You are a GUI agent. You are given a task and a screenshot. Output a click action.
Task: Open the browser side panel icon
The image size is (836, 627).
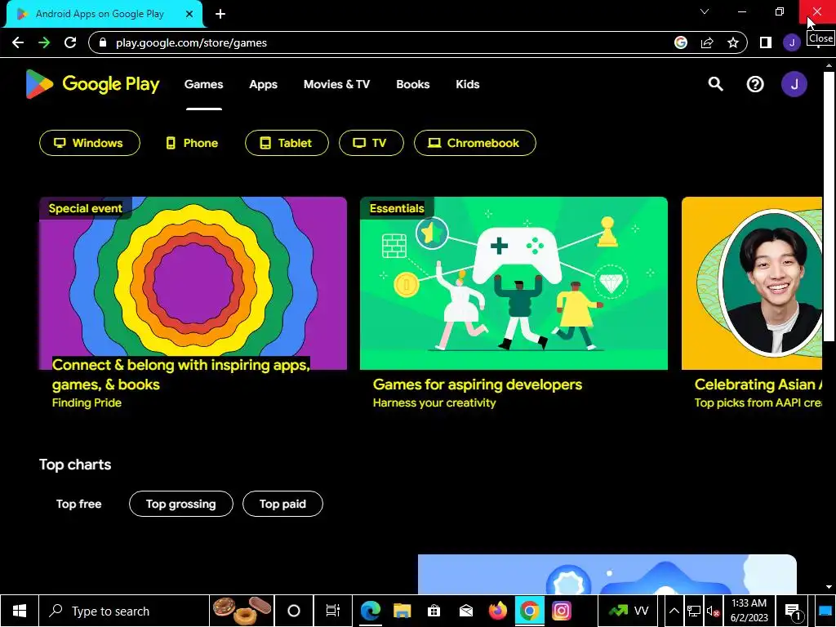coord(766,42)
